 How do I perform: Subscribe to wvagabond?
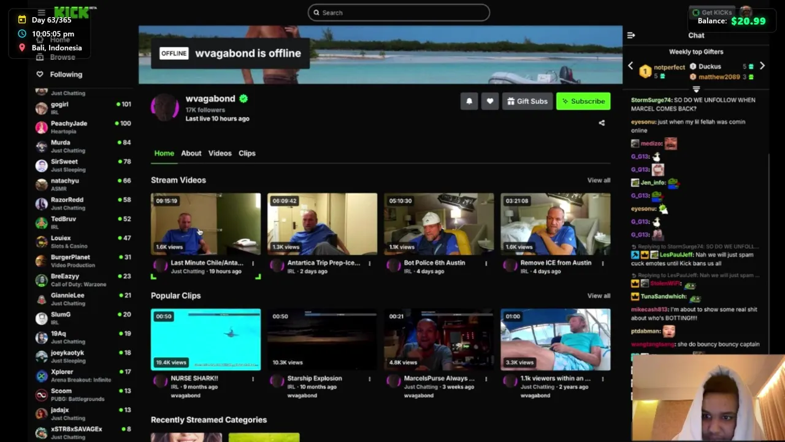point(583,101)
